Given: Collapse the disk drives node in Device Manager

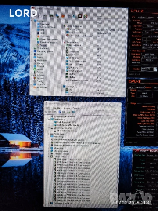Looking at the screenshot, I should tap(49, 128).
